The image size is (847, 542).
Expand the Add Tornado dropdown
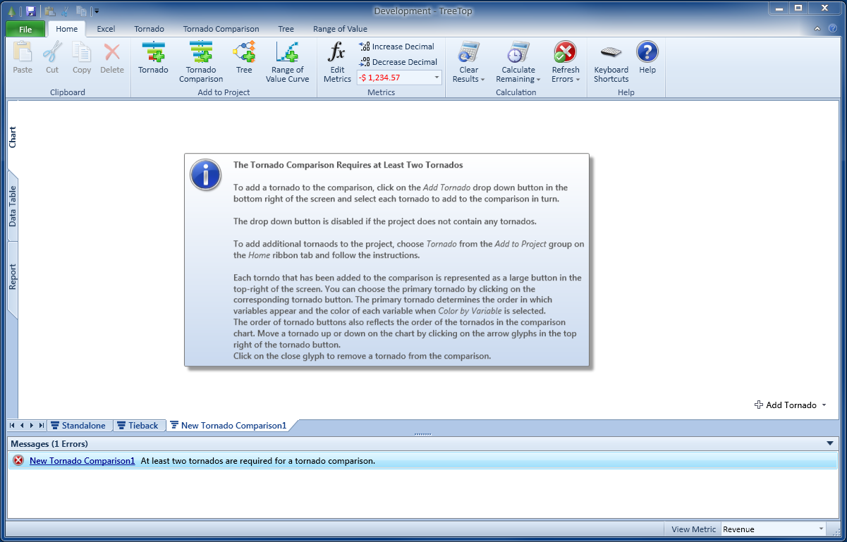click(824, 405)
